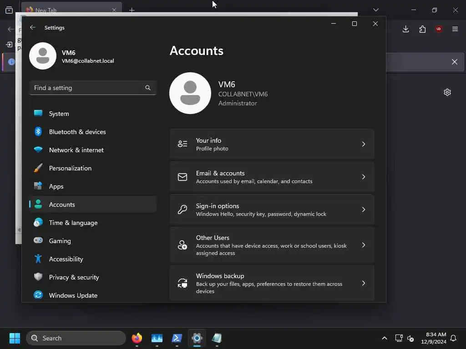Click the new tab gear customize icon
The image size is (466, 349).
[x=447, y=92]
